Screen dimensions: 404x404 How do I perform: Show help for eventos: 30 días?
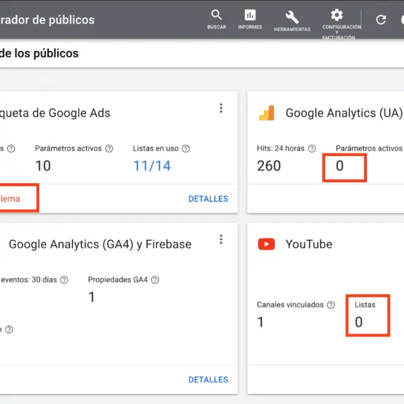65,280
